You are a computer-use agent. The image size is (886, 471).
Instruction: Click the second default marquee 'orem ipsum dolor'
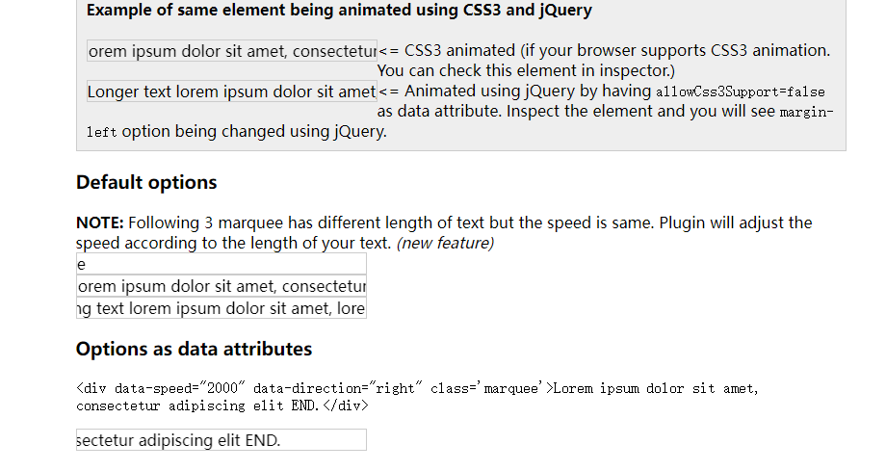[x=221, y=286]
